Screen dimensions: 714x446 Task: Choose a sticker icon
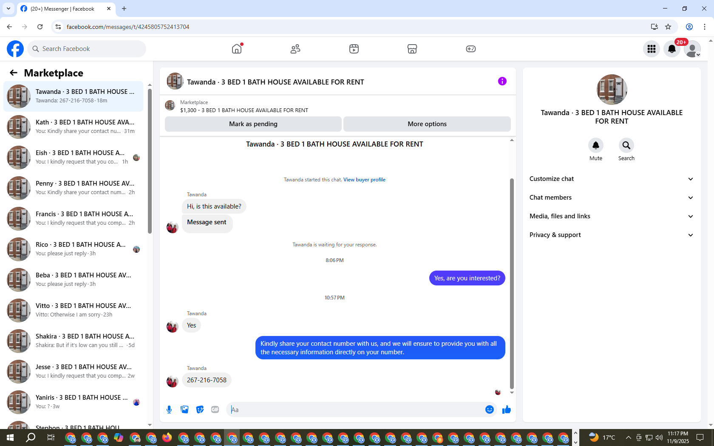coord(200,409)
